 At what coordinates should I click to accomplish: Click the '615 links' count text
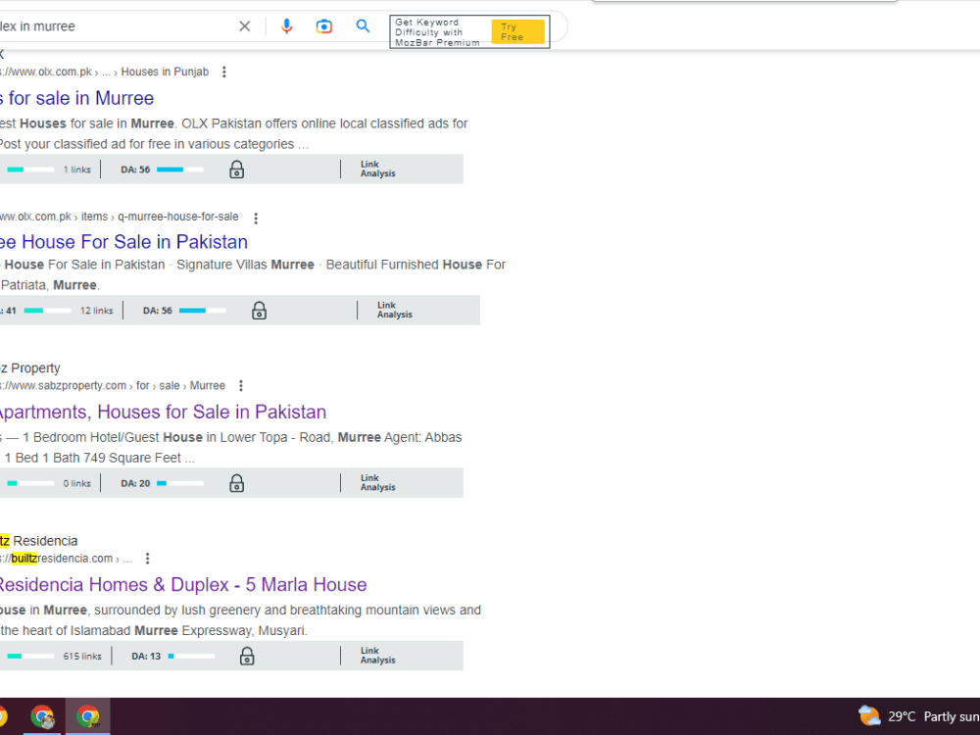click(x=82, y=657)
